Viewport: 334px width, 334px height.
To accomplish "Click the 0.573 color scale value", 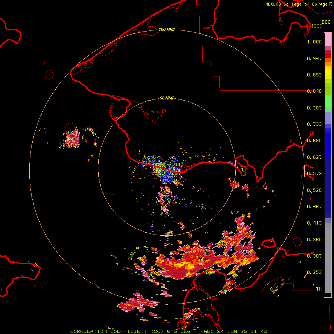I will tap(314, 174).
